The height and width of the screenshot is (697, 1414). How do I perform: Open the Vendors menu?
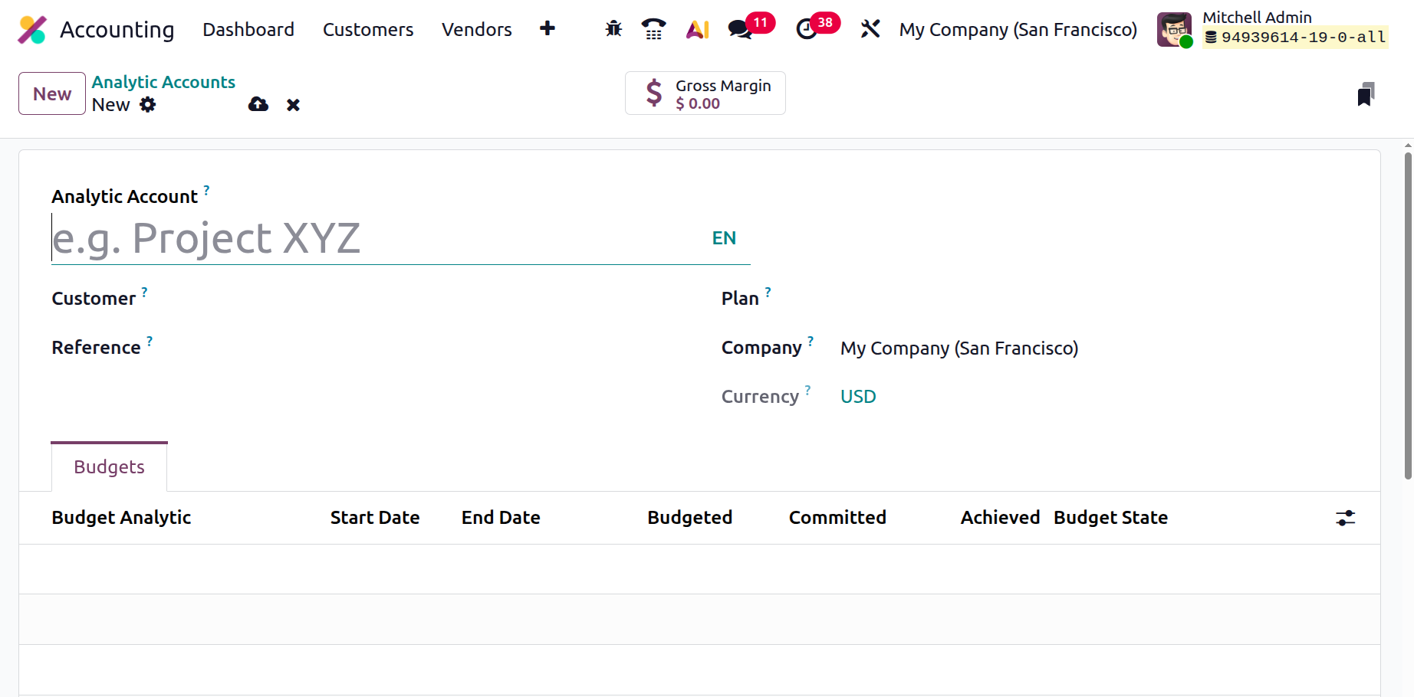click(476, 29)
